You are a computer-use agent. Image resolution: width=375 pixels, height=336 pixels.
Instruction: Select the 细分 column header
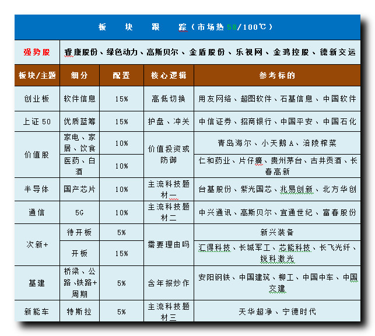coord(79,75)
